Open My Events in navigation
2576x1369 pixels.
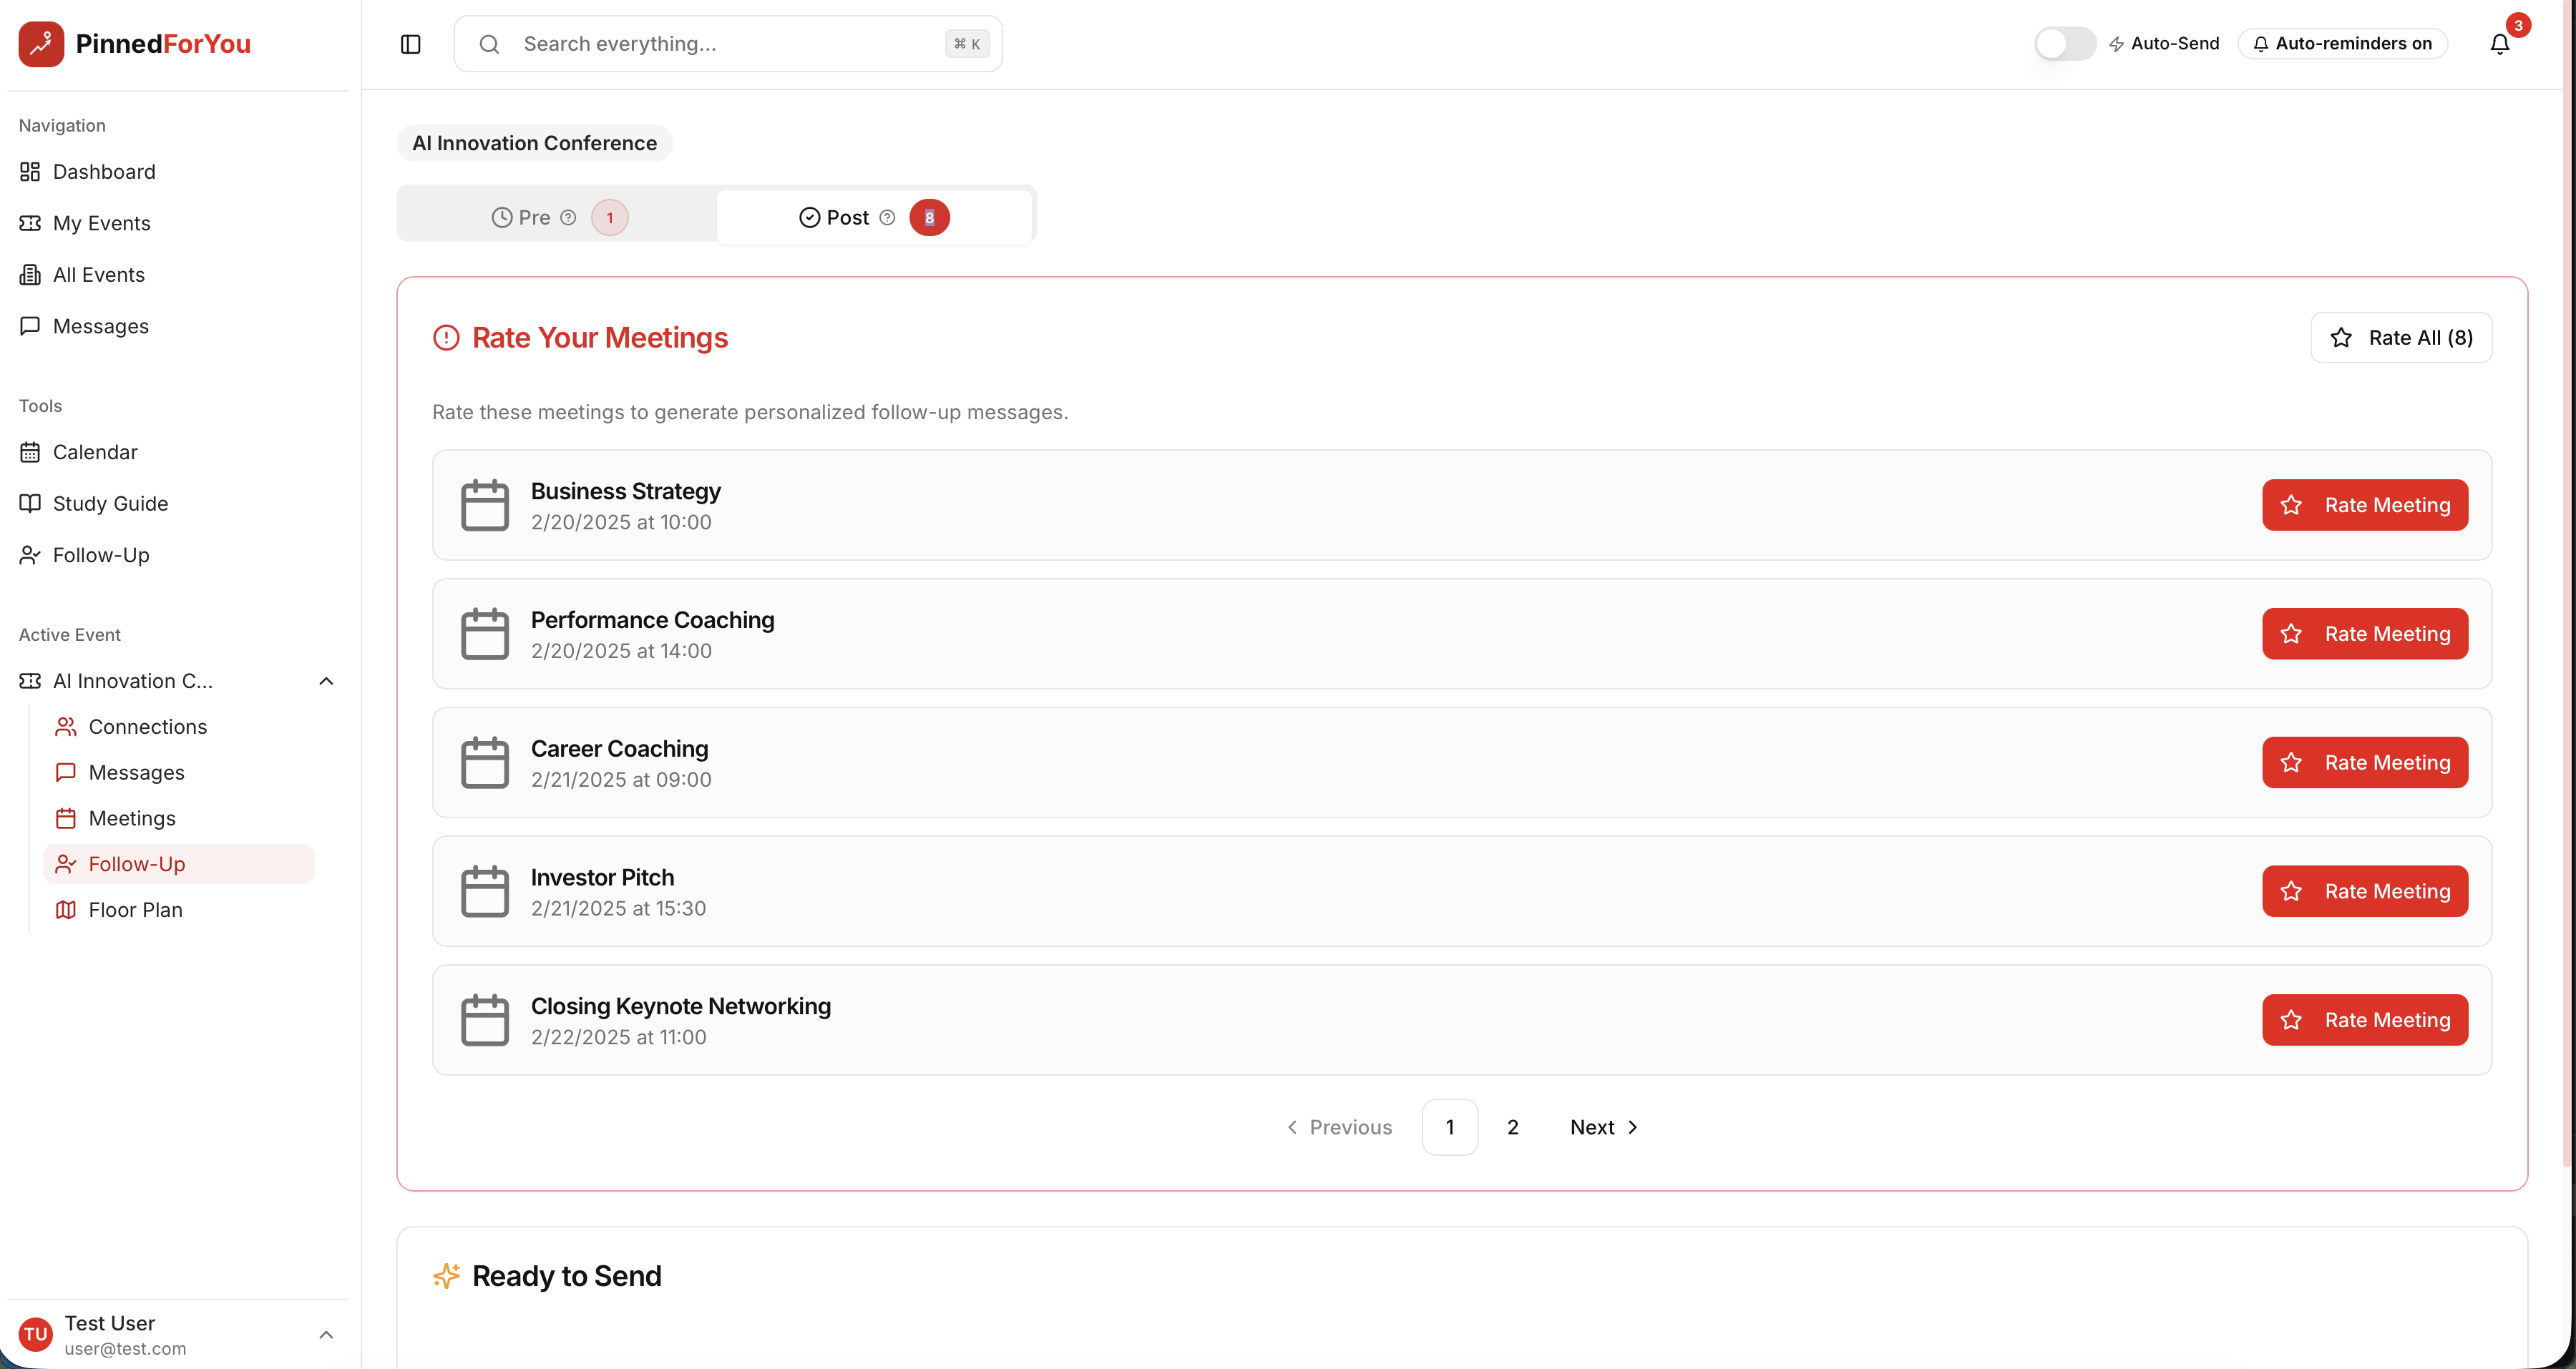102,223
